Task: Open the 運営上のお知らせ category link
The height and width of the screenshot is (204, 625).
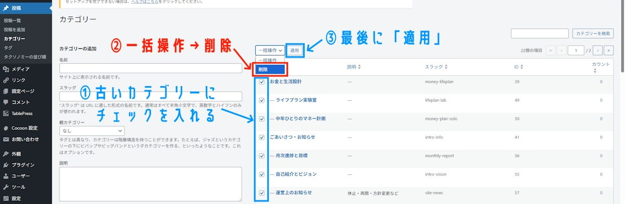Action: coord(294,193)
